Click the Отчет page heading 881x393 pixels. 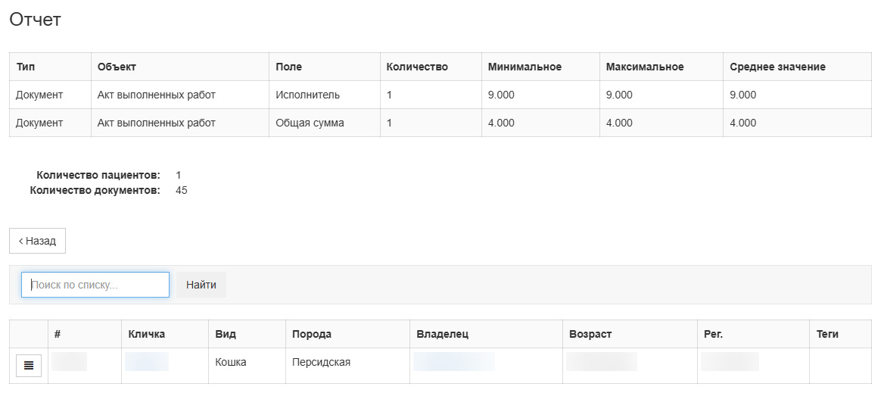pyautogui.click(x=36, y=20)
